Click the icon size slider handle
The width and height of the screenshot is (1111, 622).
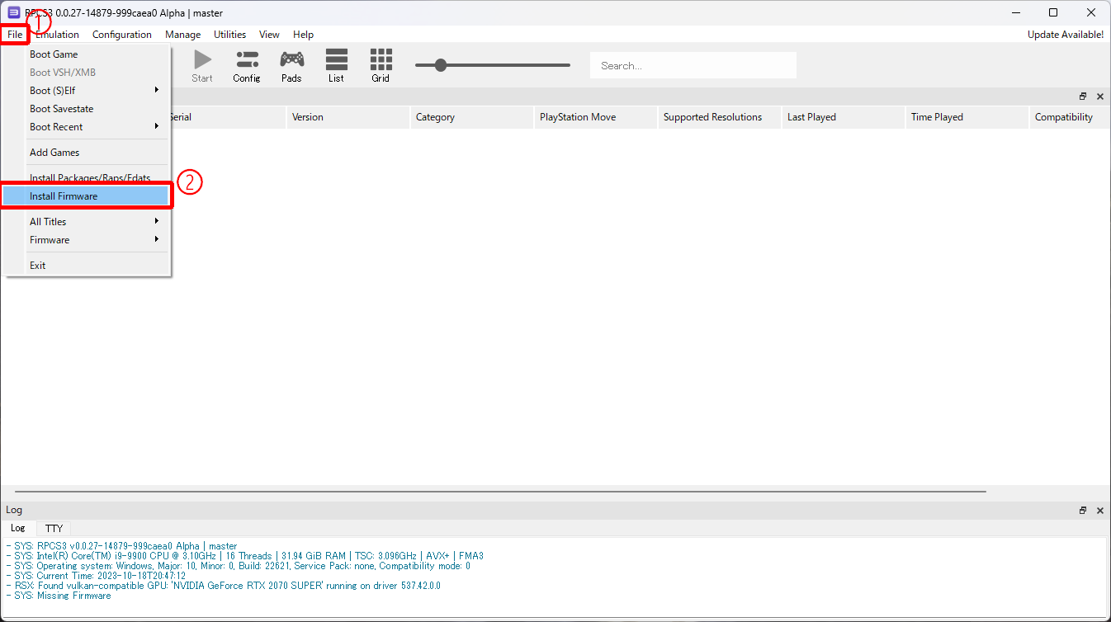point(441,65)
